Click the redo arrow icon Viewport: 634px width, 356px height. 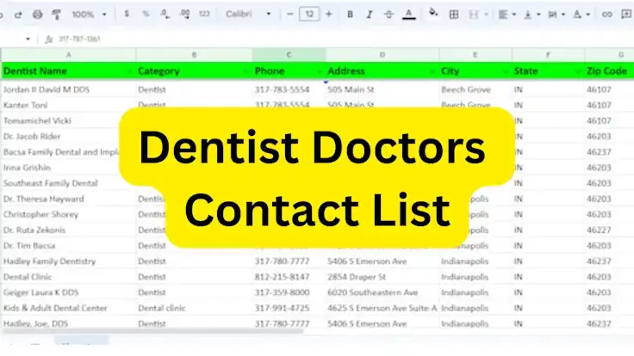tap(17, 15)
